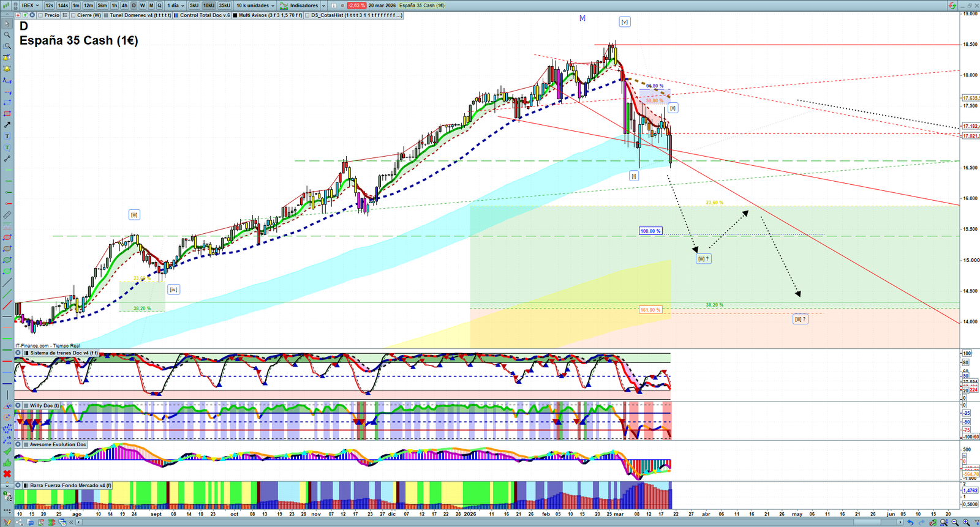Image resolution: width=980 pixels, height=527 pixels.
Task: Open the Precio settings list icon
Action: [65, 15]
